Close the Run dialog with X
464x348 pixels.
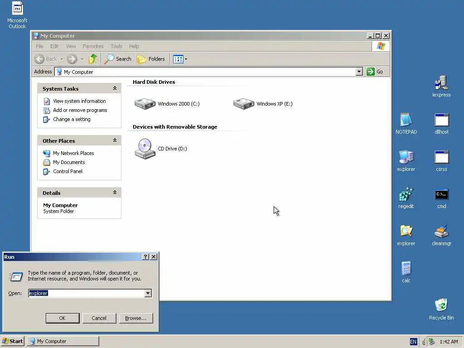[x=154, y=256]
